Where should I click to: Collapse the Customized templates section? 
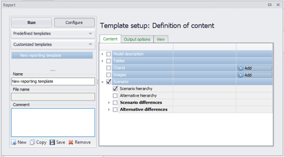click(x=53, y=44)
